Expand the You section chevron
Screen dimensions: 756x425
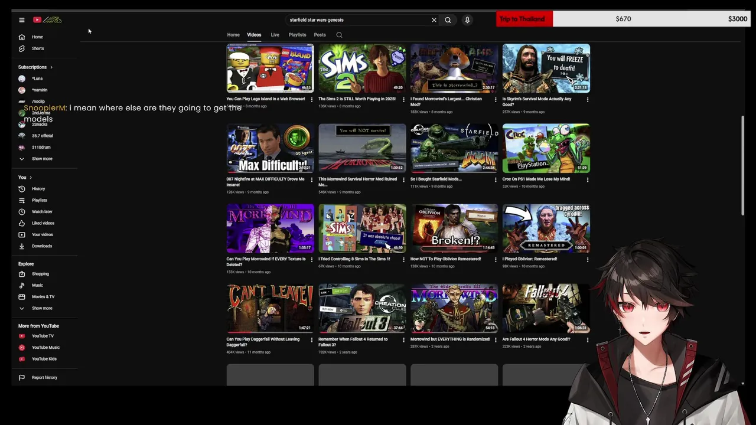click(x=31, y=178)
